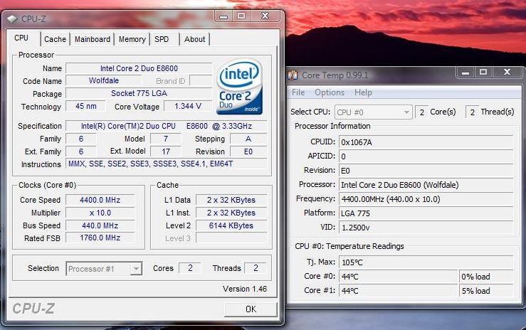Click the Stepping value 'A'
This screenshot has width=526, height=330.
pos(248,139)
